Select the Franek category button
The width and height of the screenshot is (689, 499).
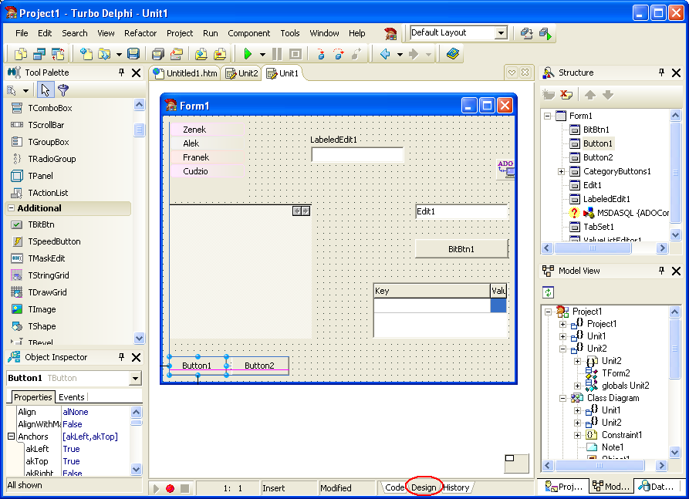click(x=207, y=157)
